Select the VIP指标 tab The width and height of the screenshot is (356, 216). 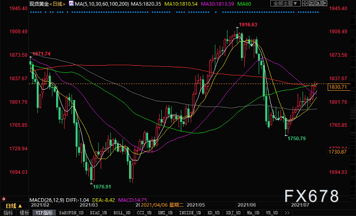pyautogui.click(x=44, y=213)
